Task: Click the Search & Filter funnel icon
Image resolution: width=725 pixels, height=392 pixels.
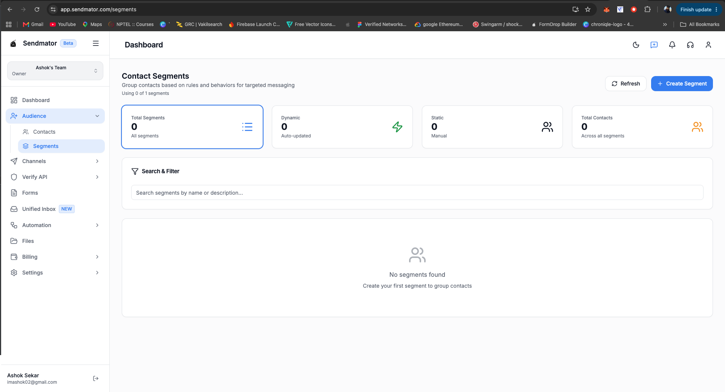Action: 135,171
